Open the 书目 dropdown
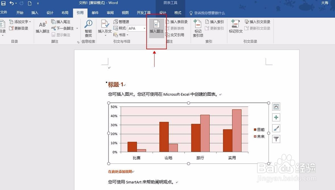 pos(121,35)
